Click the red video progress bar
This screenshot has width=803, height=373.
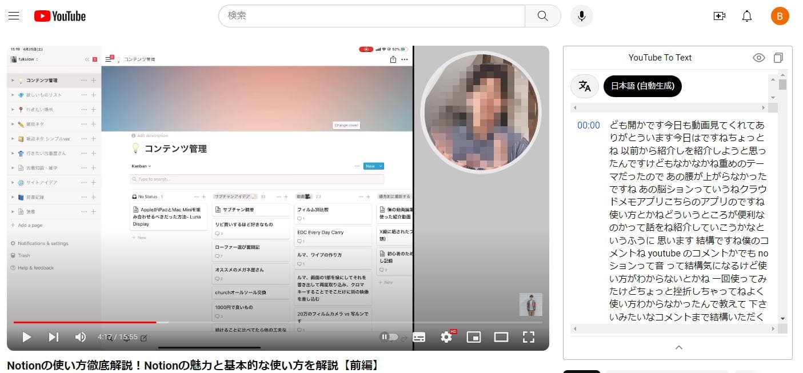(86, 322)
